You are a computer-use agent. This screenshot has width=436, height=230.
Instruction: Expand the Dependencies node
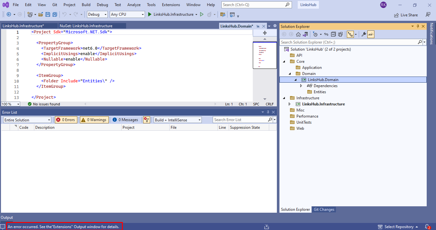301,86
